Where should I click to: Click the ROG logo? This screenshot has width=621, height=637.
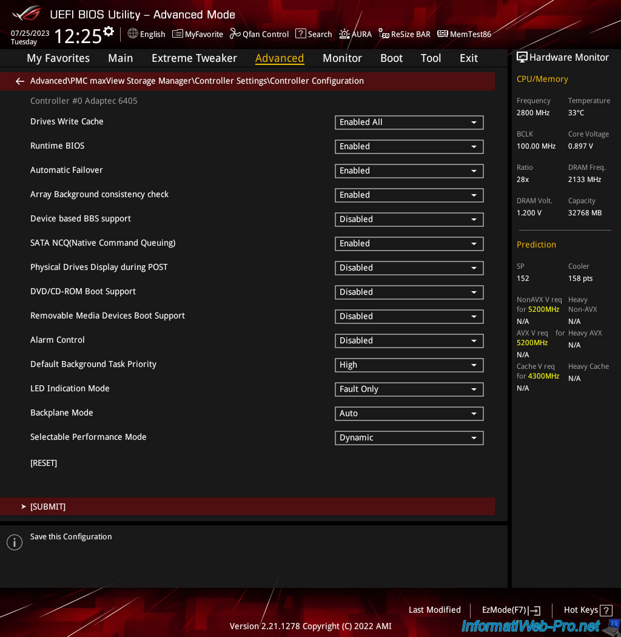27,13
